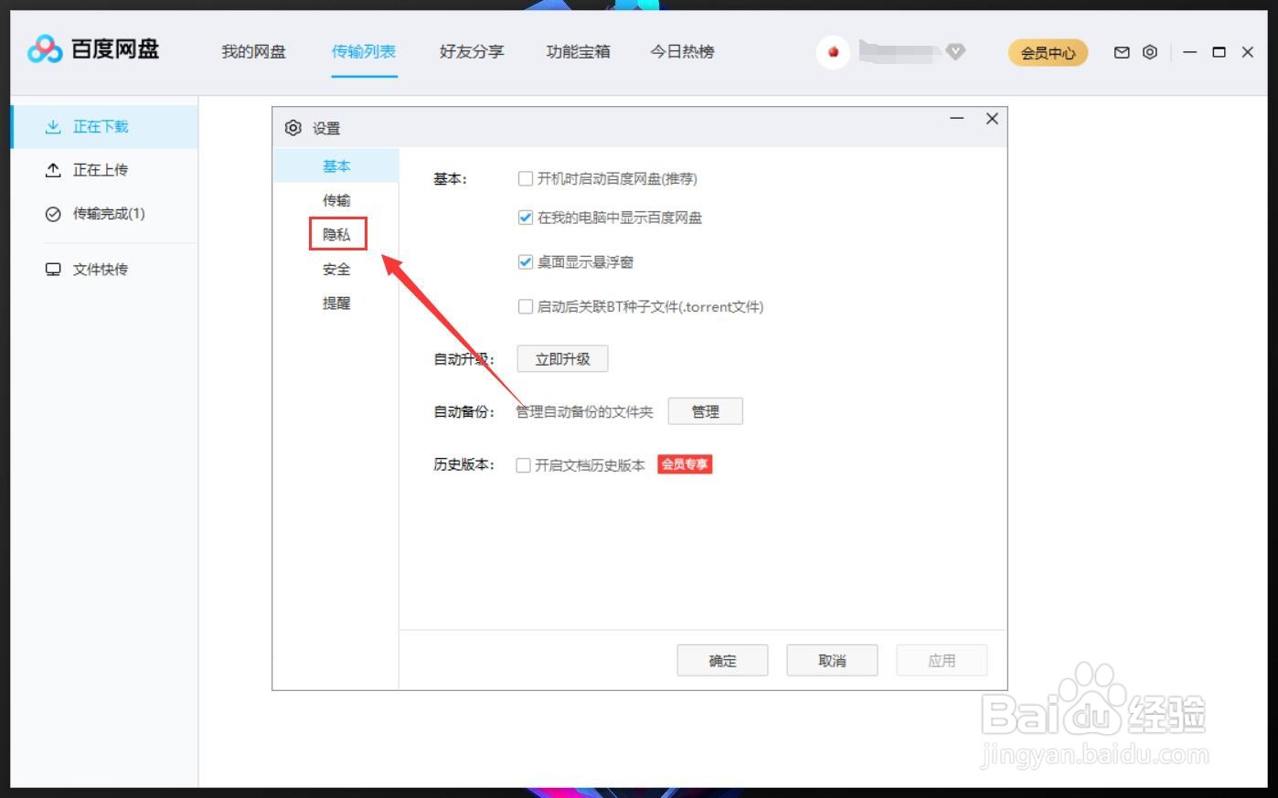Select 基本 settings category
Screen dimensions: 1278x798
click(335, 165)
